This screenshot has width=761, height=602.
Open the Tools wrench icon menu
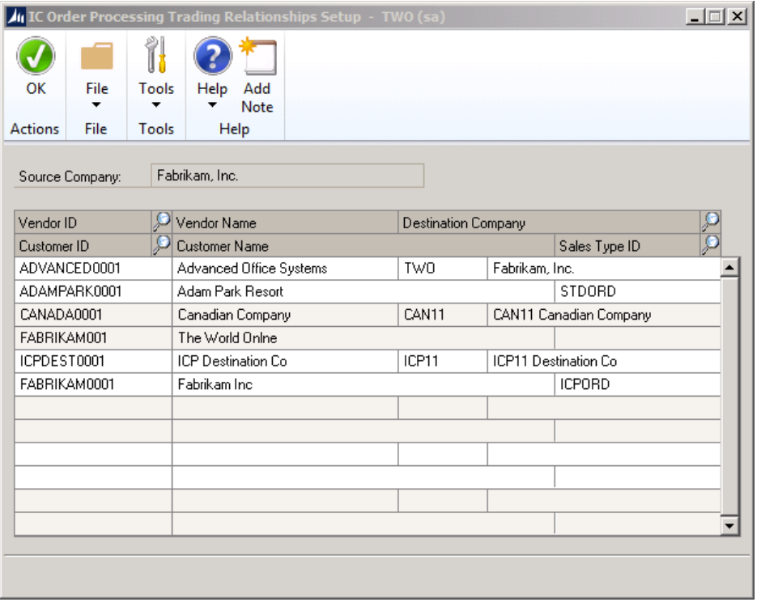(x=155, y=57)
